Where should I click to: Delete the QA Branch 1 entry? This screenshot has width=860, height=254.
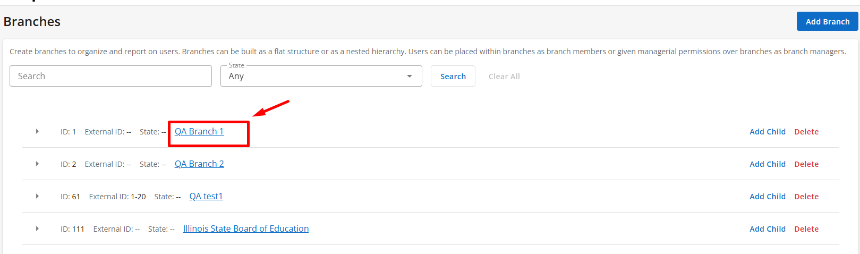806,132
